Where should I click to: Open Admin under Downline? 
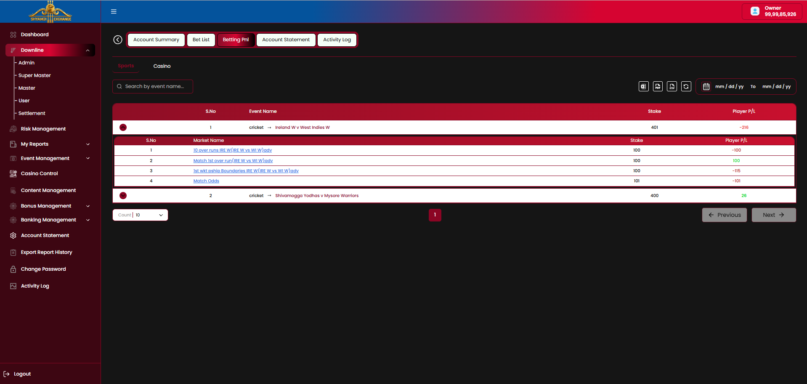point(27,63)
